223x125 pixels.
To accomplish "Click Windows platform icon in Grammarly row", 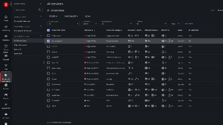I will tap(163, 68).
